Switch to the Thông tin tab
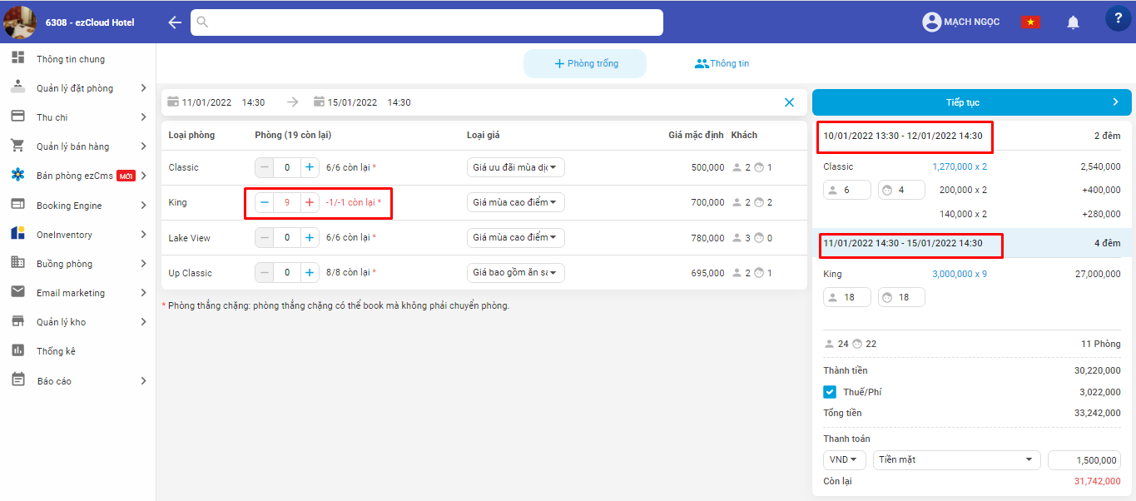The width and height of the screenshot is (1136, 501). (x=722, y=63)
